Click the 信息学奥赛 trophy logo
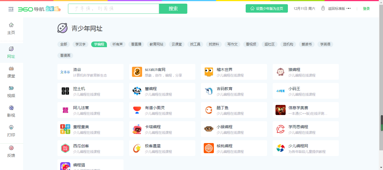This screenshot has width=383, height=170. [x=281, y=110]
